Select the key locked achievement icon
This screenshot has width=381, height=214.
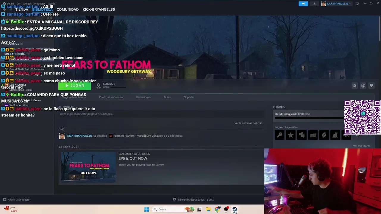pyautogui.click(x=279, y=135)
